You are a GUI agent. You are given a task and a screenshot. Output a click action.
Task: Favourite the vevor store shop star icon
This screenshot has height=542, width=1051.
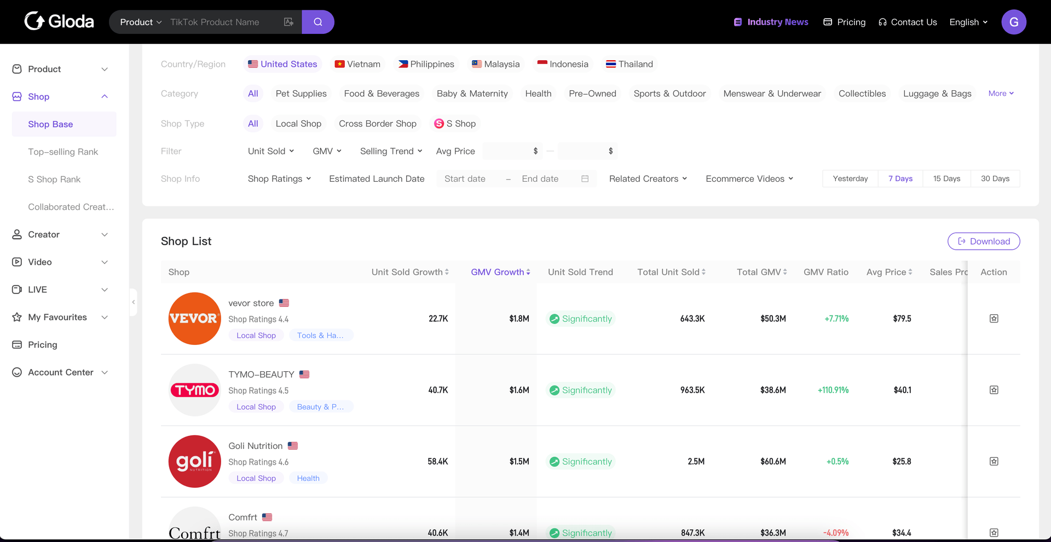point(994,319)
